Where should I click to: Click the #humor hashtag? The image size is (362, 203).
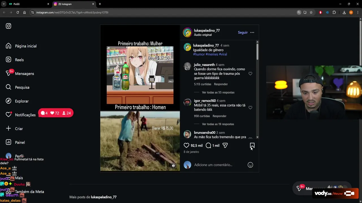point(199,54)
